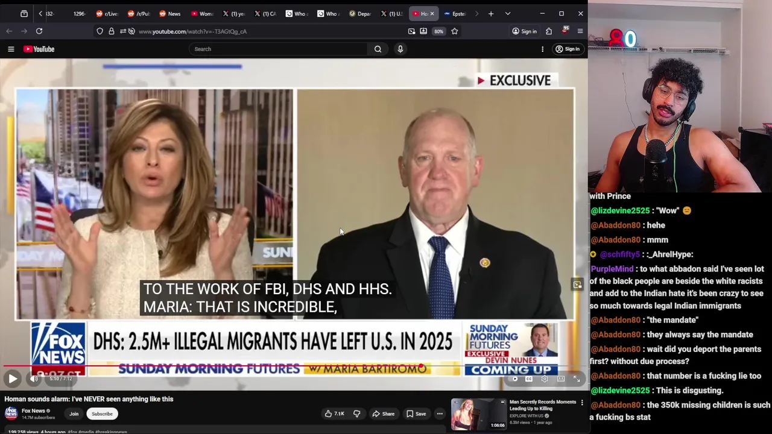Open the workspaces icon in the tab bar
Viewport: 772px width, 434px height.
tap(24, 13)
